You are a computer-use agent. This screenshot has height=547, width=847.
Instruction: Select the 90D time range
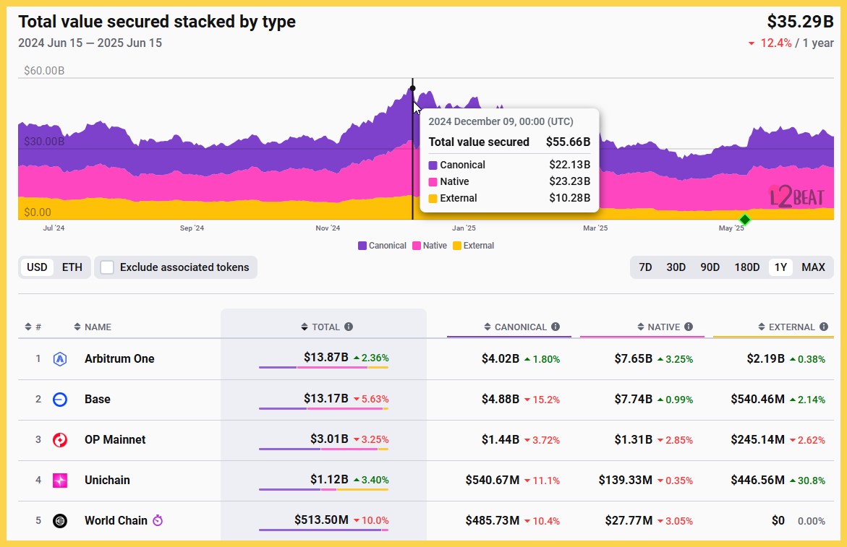(710, 267)
